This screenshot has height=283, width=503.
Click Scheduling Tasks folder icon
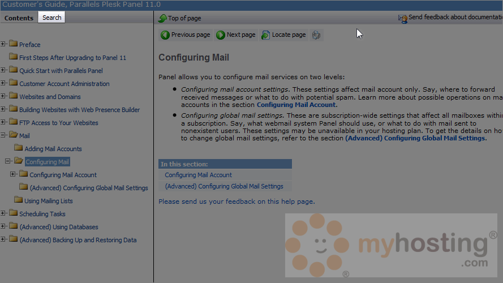pyautogui.click(x=13, y=212)
